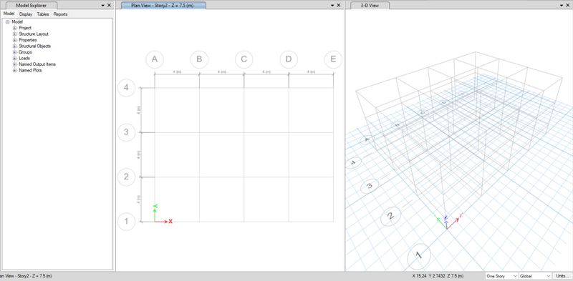Click grid bubble E in plan view

pos(333,59)
